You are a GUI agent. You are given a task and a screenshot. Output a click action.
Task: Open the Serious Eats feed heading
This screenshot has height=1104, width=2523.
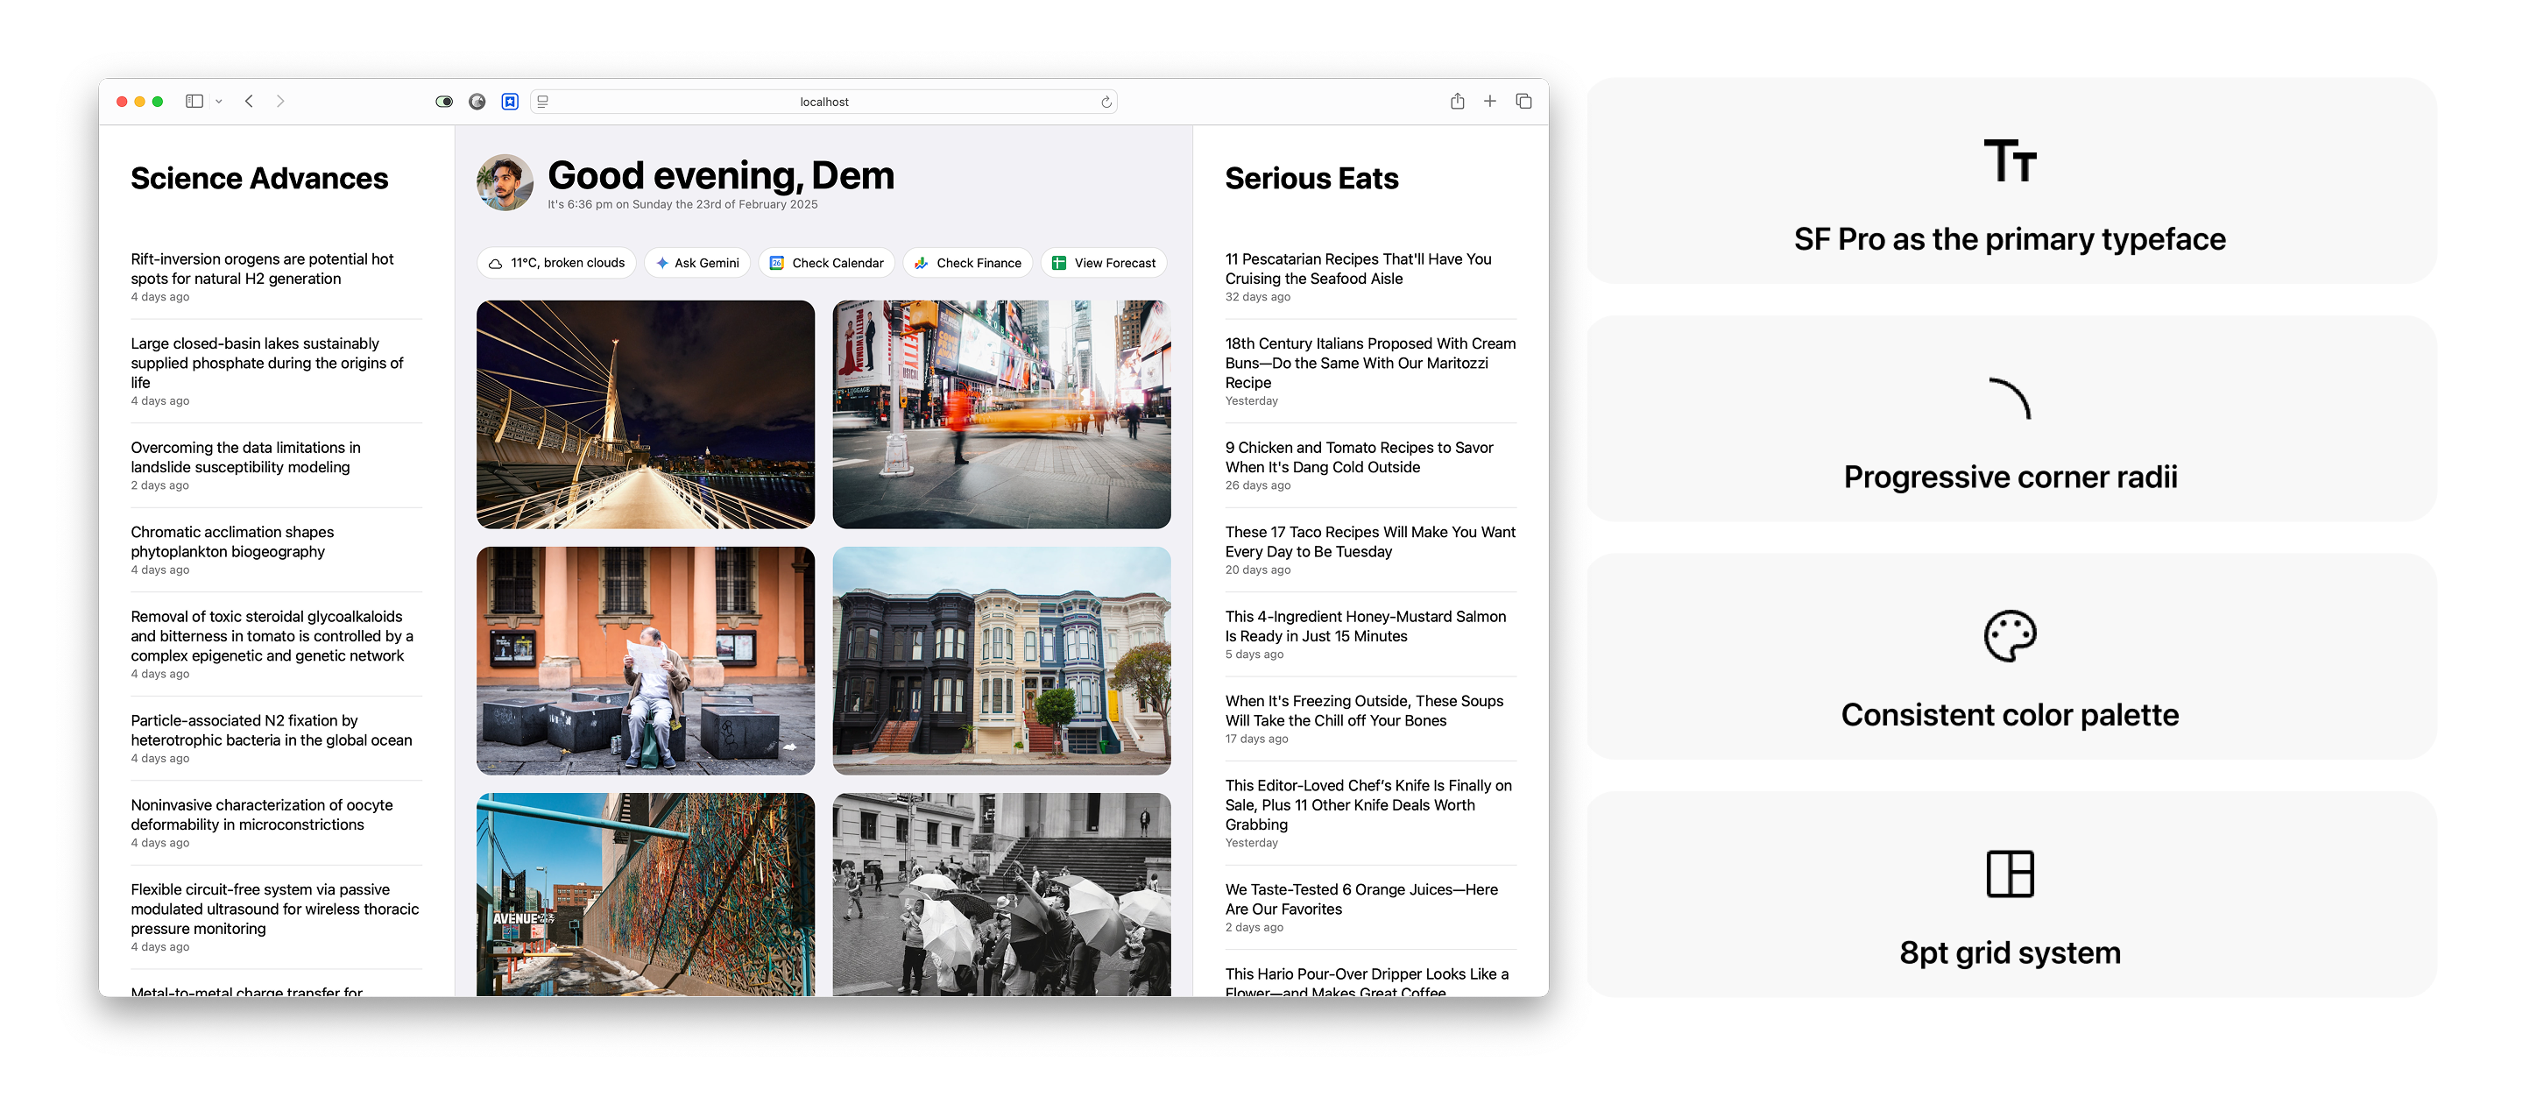tap(1311, 178)
